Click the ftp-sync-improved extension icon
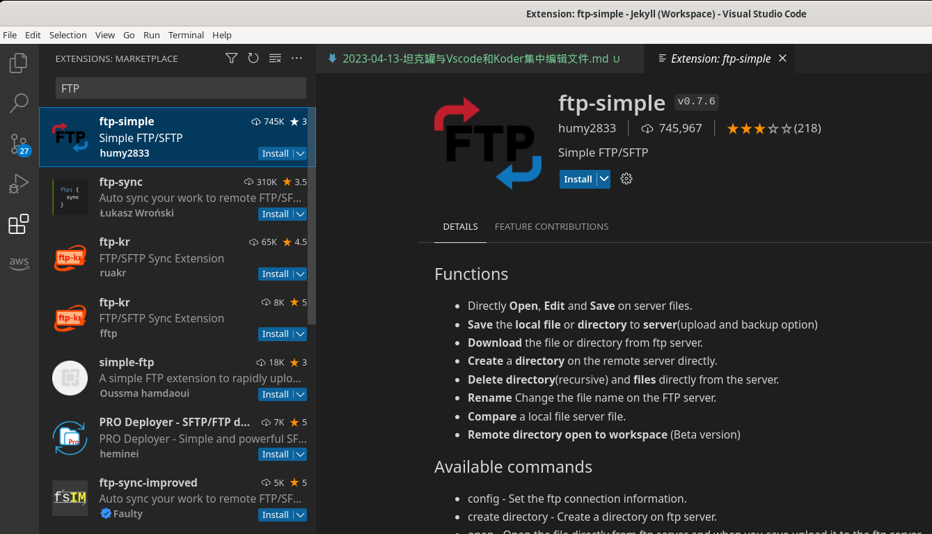This screenshot has height=534, width=932. (70, 498)
